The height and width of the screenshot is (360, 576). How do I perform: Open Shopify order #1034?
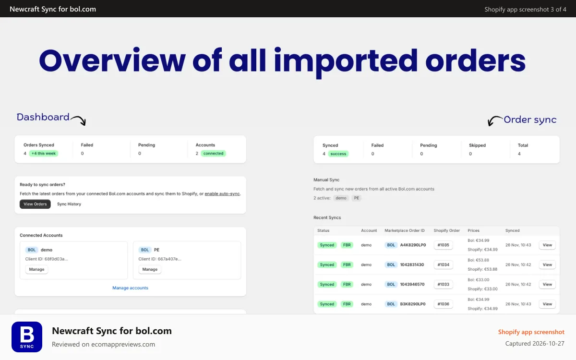(x=444, y=264)
